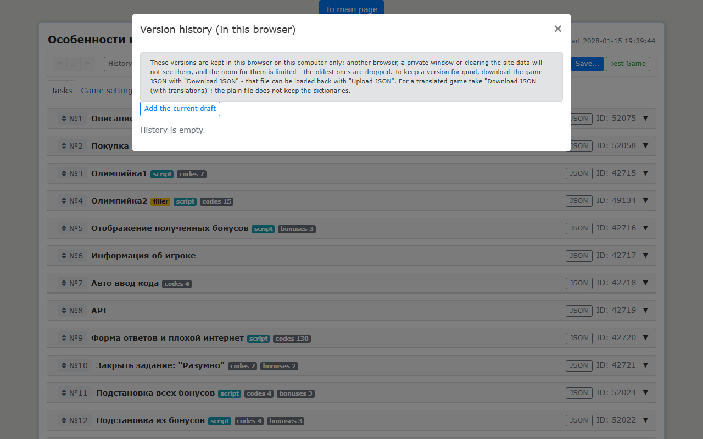Image resolution: width=703 pixels, height=439 pixels.
Task: Click the JSON button for ID 52022
Action: pyautogui.click(x=579, y=420)
